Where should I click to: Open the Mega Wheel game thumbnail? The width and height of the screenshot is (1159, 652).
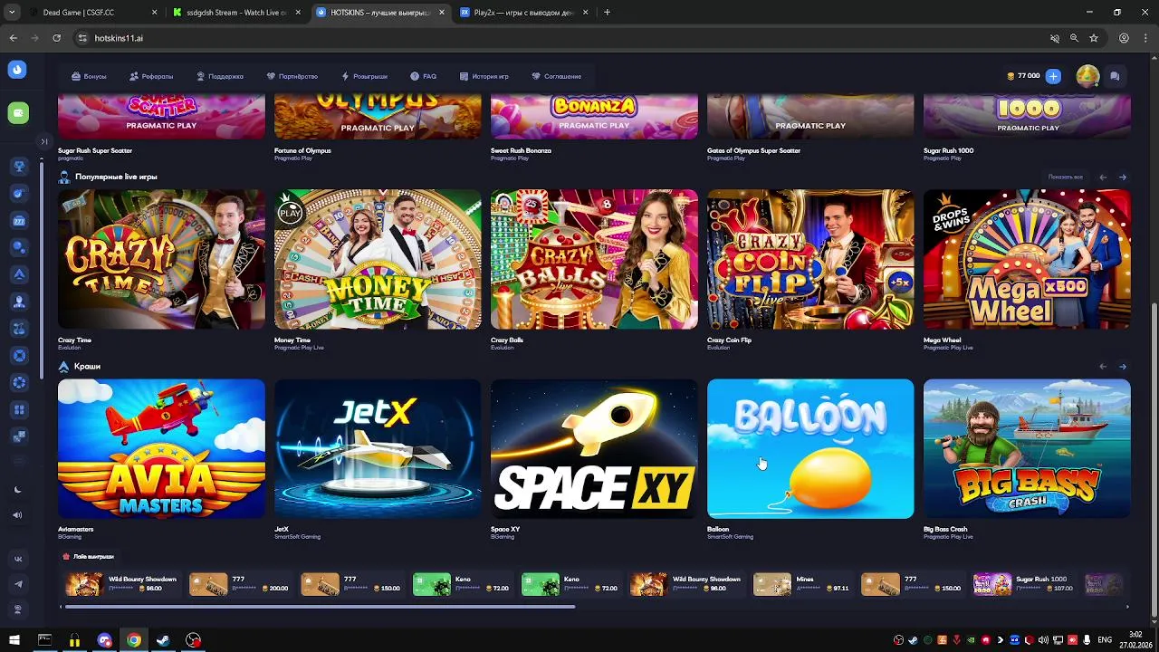tap(1027, 259)
